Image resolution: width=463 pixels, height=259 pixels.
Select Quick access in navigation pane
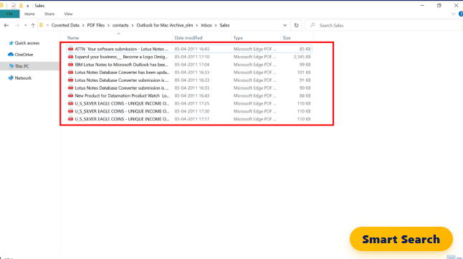(x=27, y=43)
